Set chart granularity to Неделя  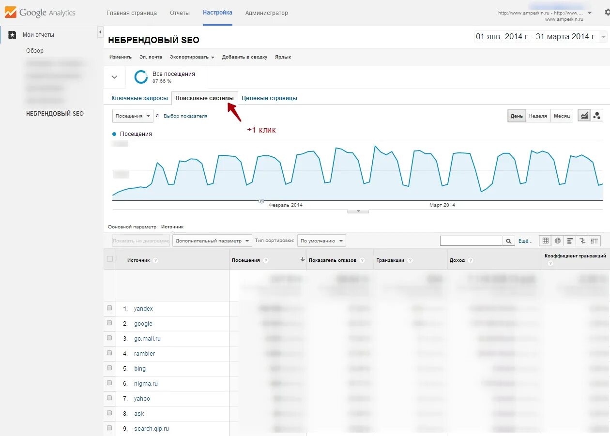tap(538, 116)
